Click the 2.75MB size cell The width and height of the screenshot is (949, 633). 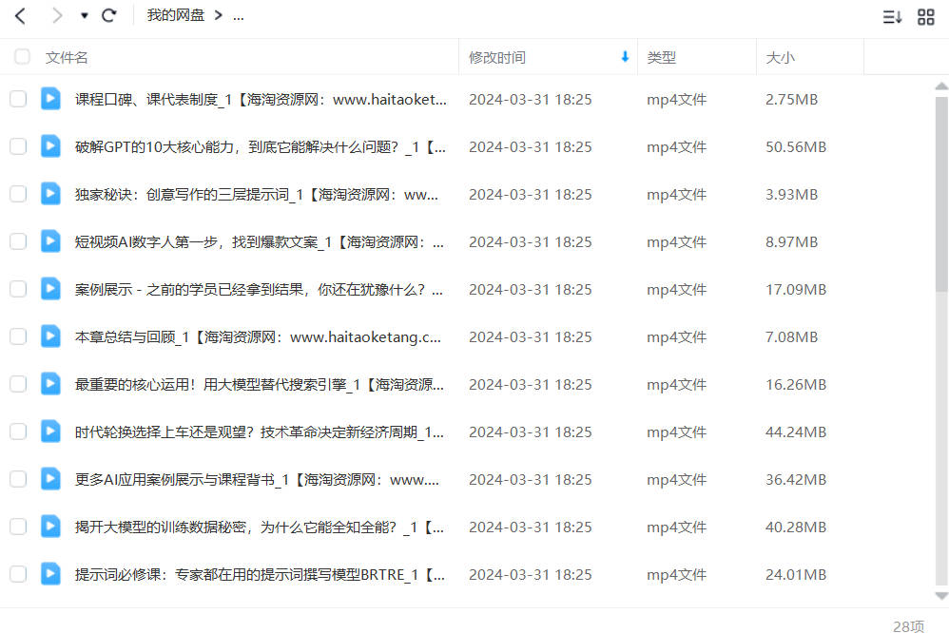click(x=792, y=99)
